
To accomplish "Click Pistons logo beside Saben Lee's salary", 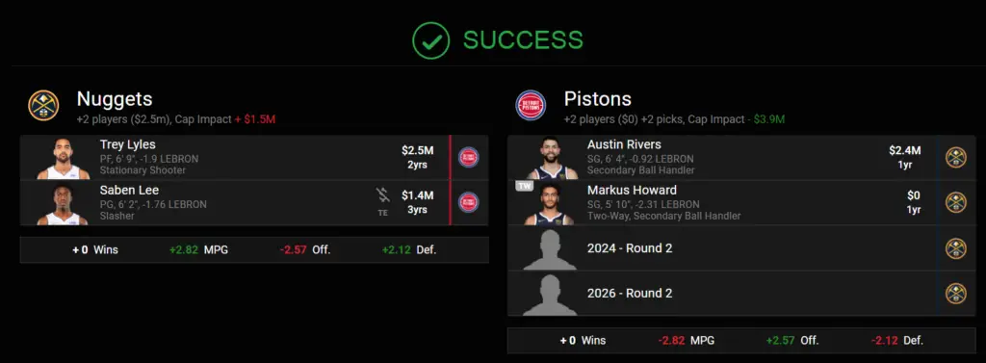I will pos(469,202).
